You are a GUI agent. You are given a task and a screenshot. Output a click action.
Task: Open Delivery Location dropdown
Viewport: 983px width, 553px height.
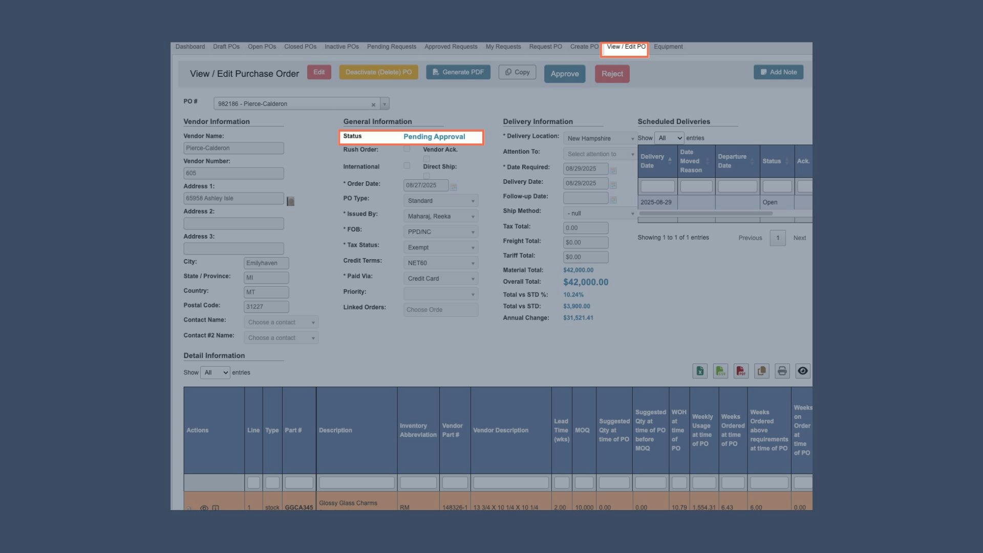(x=600, y=139)
